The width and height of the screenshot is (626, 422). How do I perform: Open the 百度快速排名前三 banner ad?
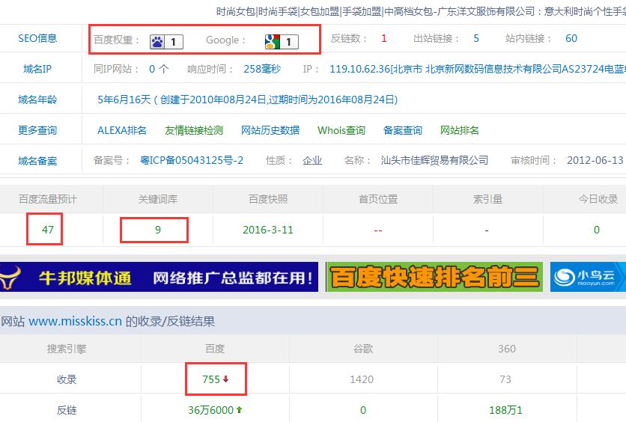click(x=434, y=278)
